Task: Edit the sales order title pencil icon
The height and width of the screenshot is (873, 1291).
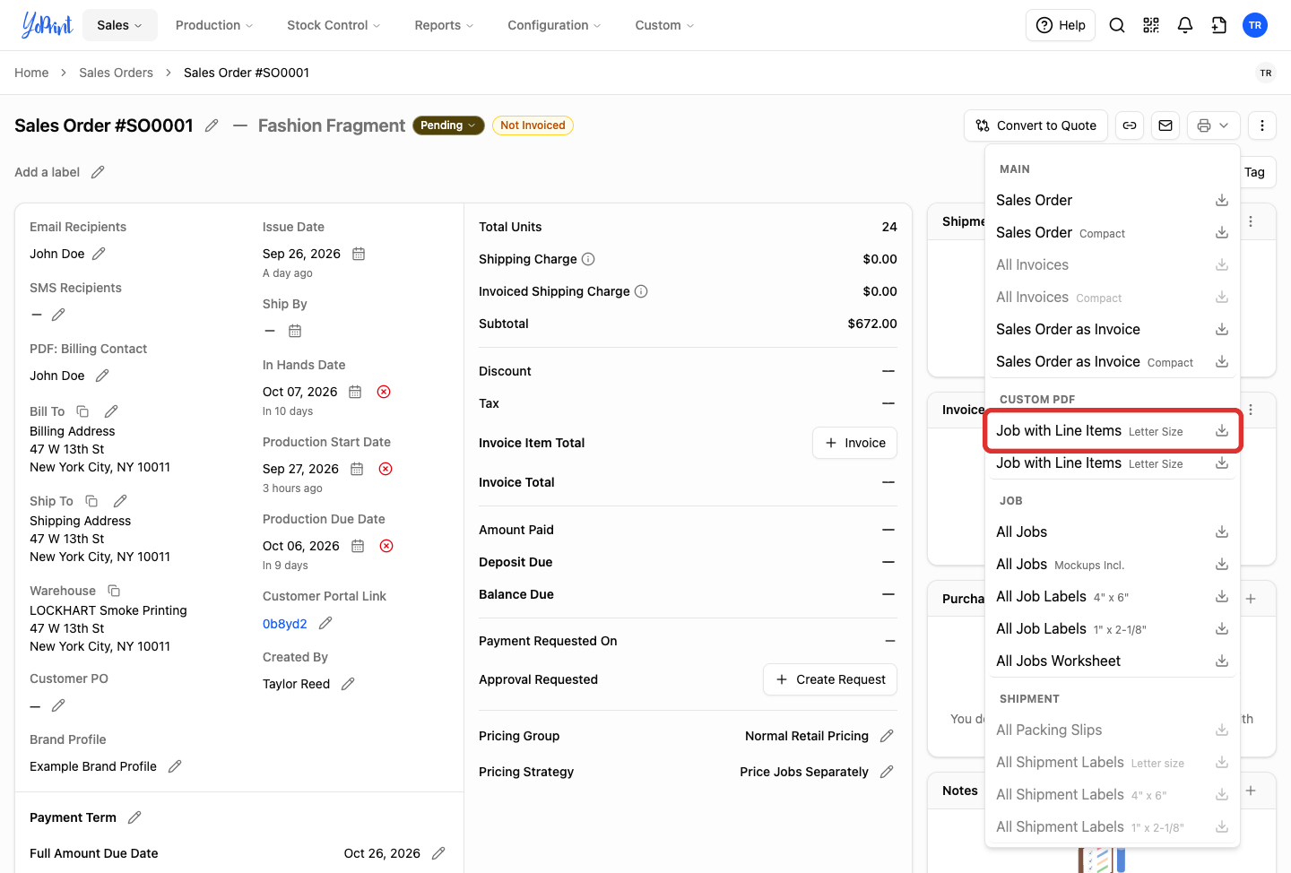Action: click(x=212, y=125)
